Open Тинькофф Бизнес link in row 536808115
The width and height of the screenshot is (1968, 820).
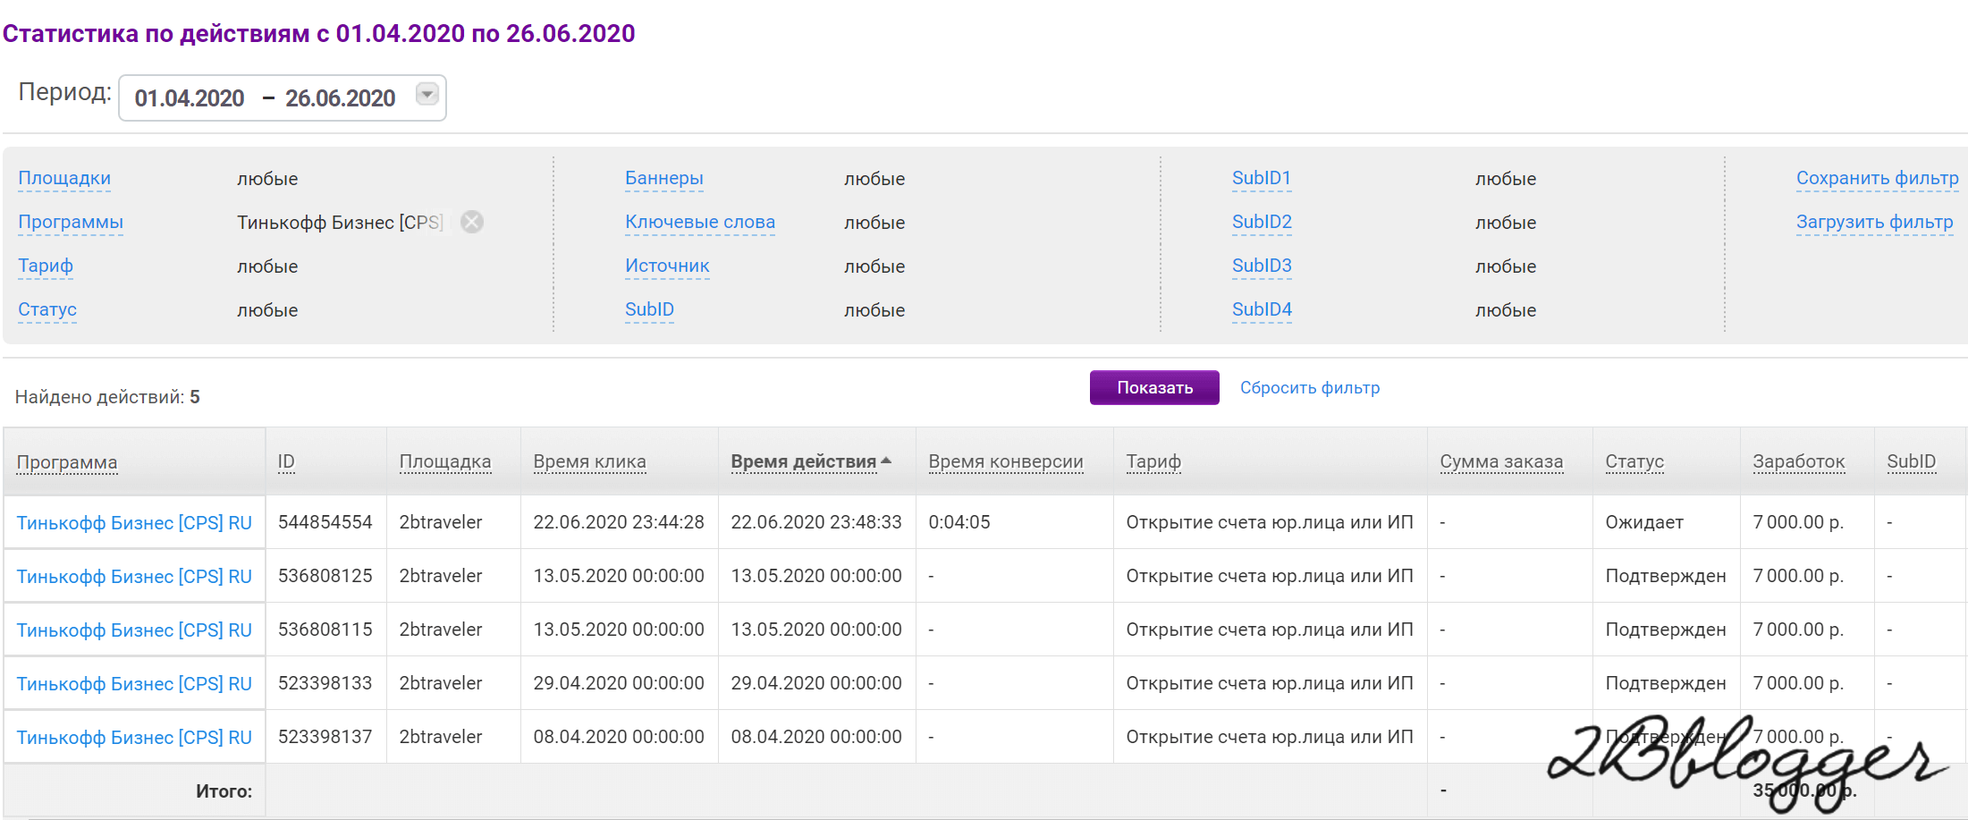tap(134, 630)
